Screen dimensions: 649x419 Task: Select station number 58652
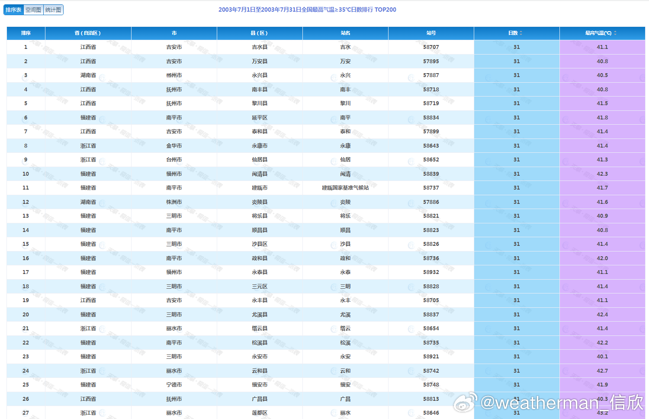coord(431,160)
